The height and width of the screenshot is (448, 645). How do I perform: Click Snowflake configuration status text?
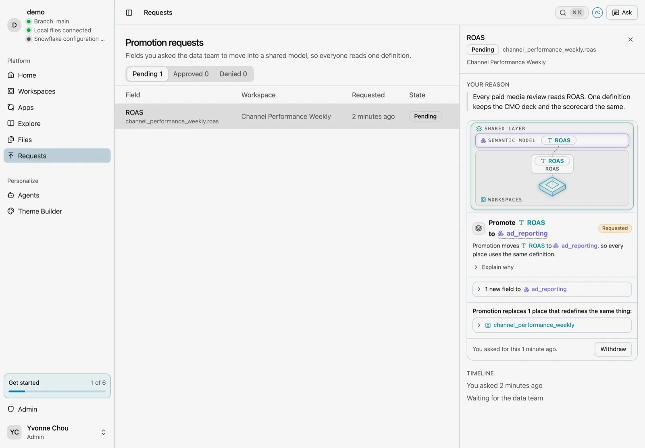[69, 39]
